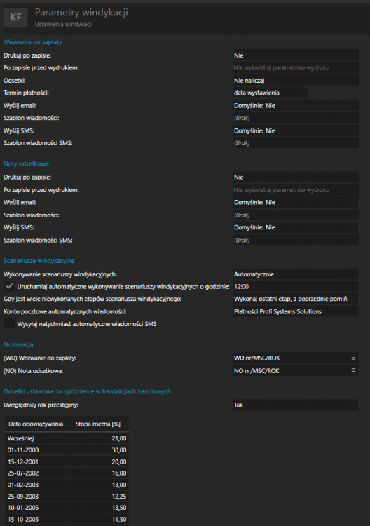
Task: Select date cell 15-10-2005
Action: pos(36,519)
